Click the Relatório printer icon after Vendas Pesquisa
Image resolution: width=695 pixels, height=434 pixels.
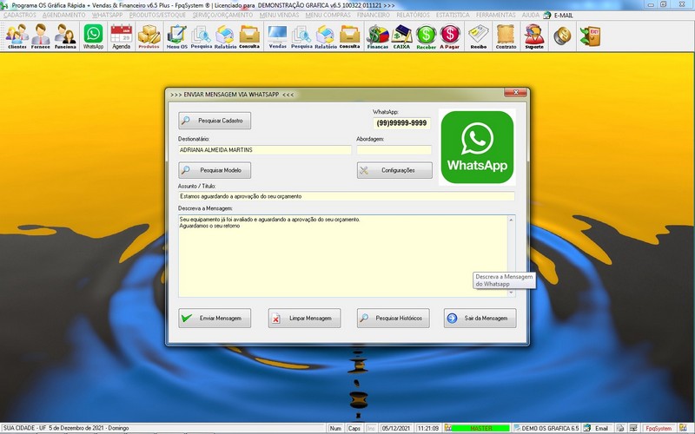pos(326,36)
